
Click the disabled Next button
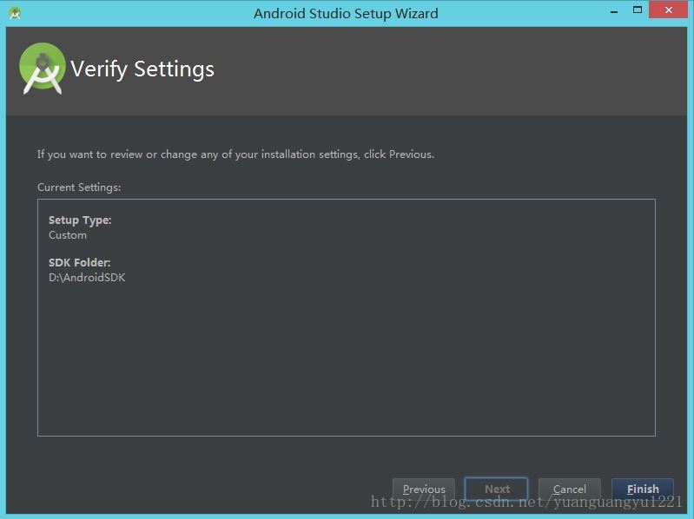pos(497,489)
